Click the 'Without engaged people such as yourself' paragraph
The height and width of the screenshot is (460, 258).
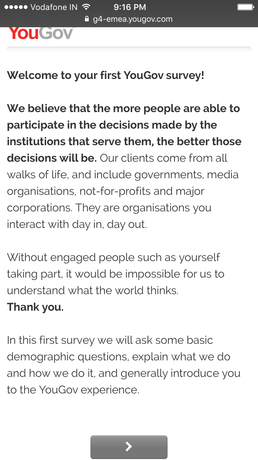(x=116, y=274)
